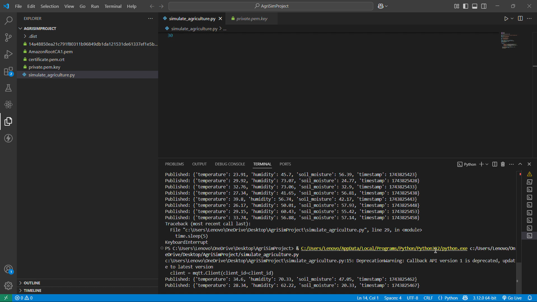Switch to the DEBUG CONSOLE tab
The height and width of the screenshot is (302, 537).
click(230, 164)
